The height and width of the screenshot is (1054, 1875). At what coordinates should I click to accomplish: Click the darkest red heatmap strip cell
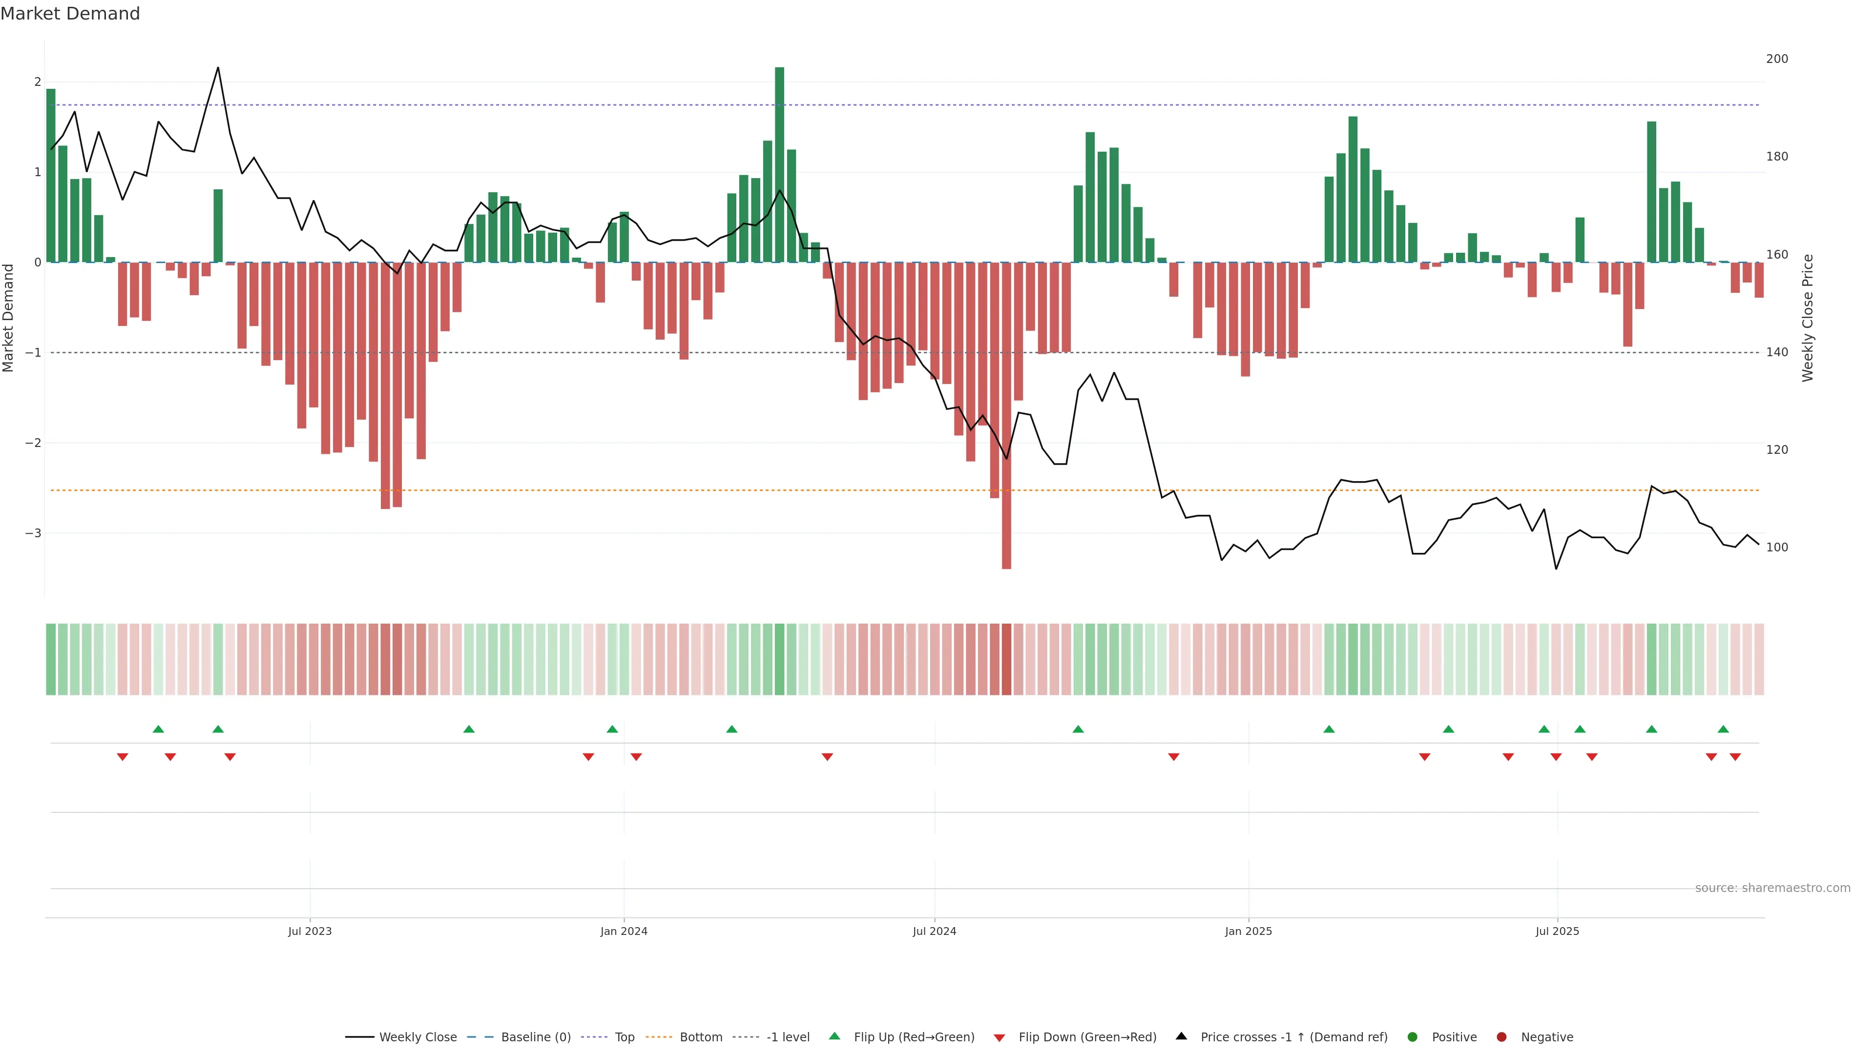coord(1007,659)
